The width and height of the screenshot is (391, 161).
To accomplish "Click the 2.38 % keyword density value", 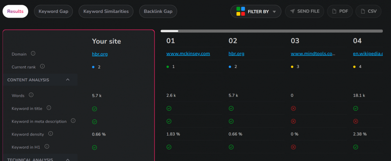I will [360, 134].
